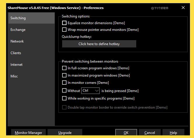Enable In monitor corners checkbox
194x138 pixels.
click(x=64, y=83)
